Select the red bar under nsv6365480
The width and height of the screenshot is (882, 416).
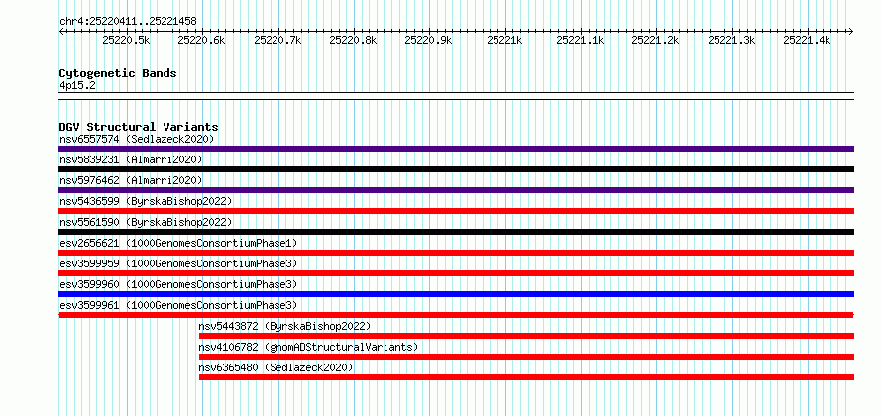[526, 377]
